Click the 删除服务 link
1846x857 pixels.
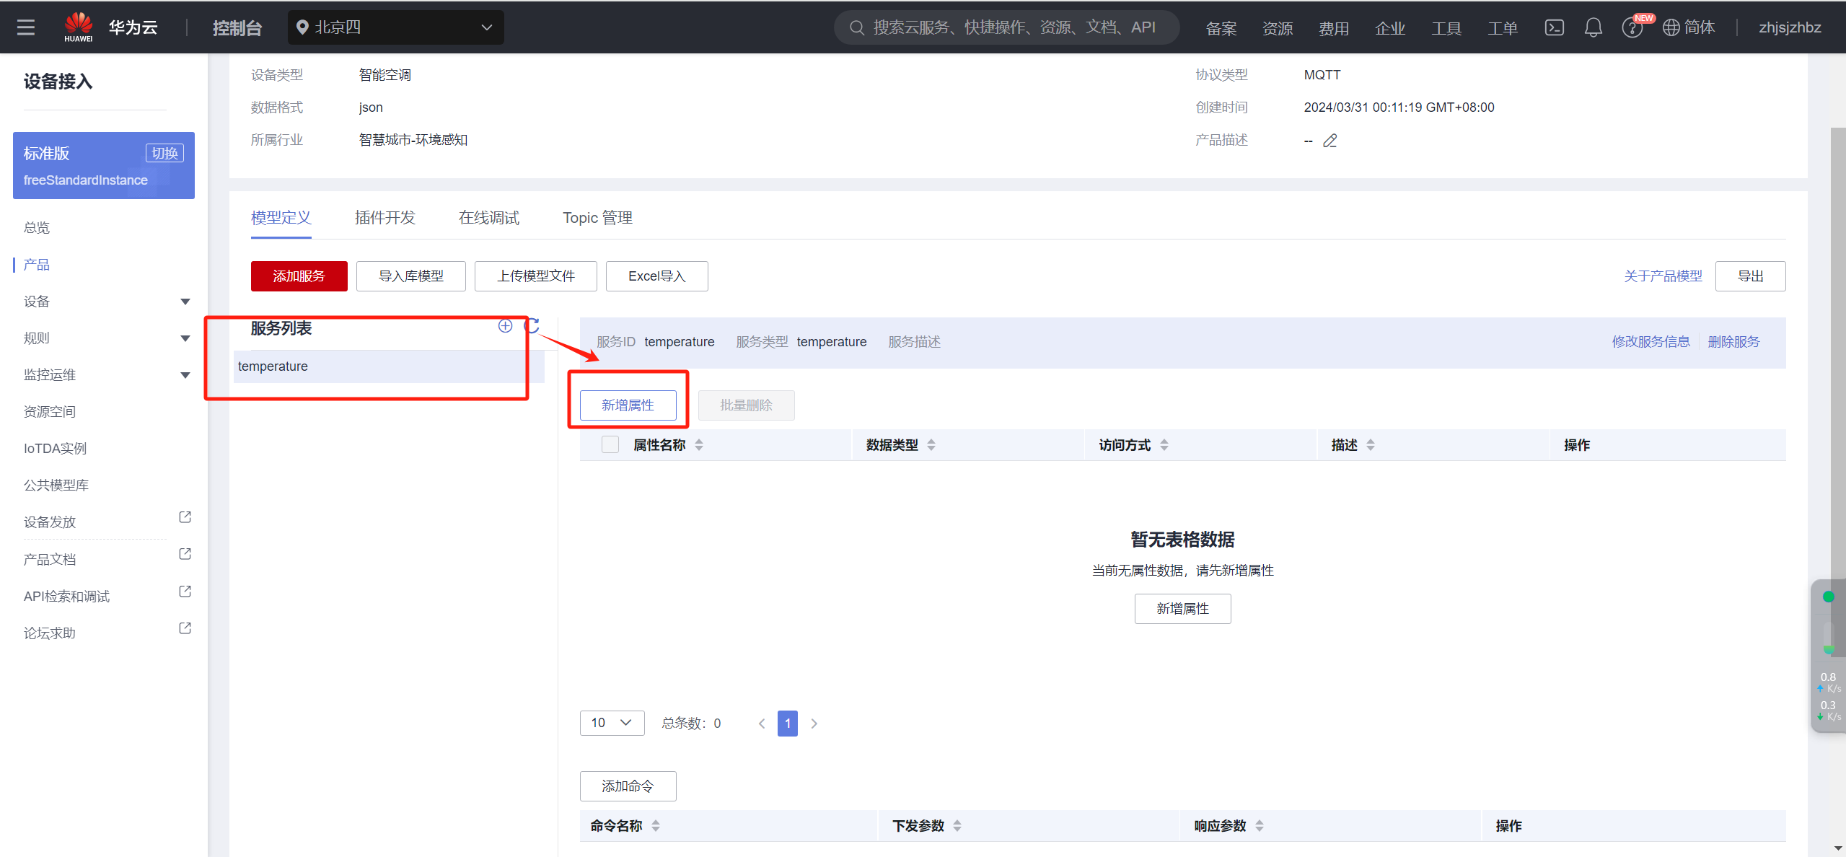pyautogui.click(x=1733, y=342)
